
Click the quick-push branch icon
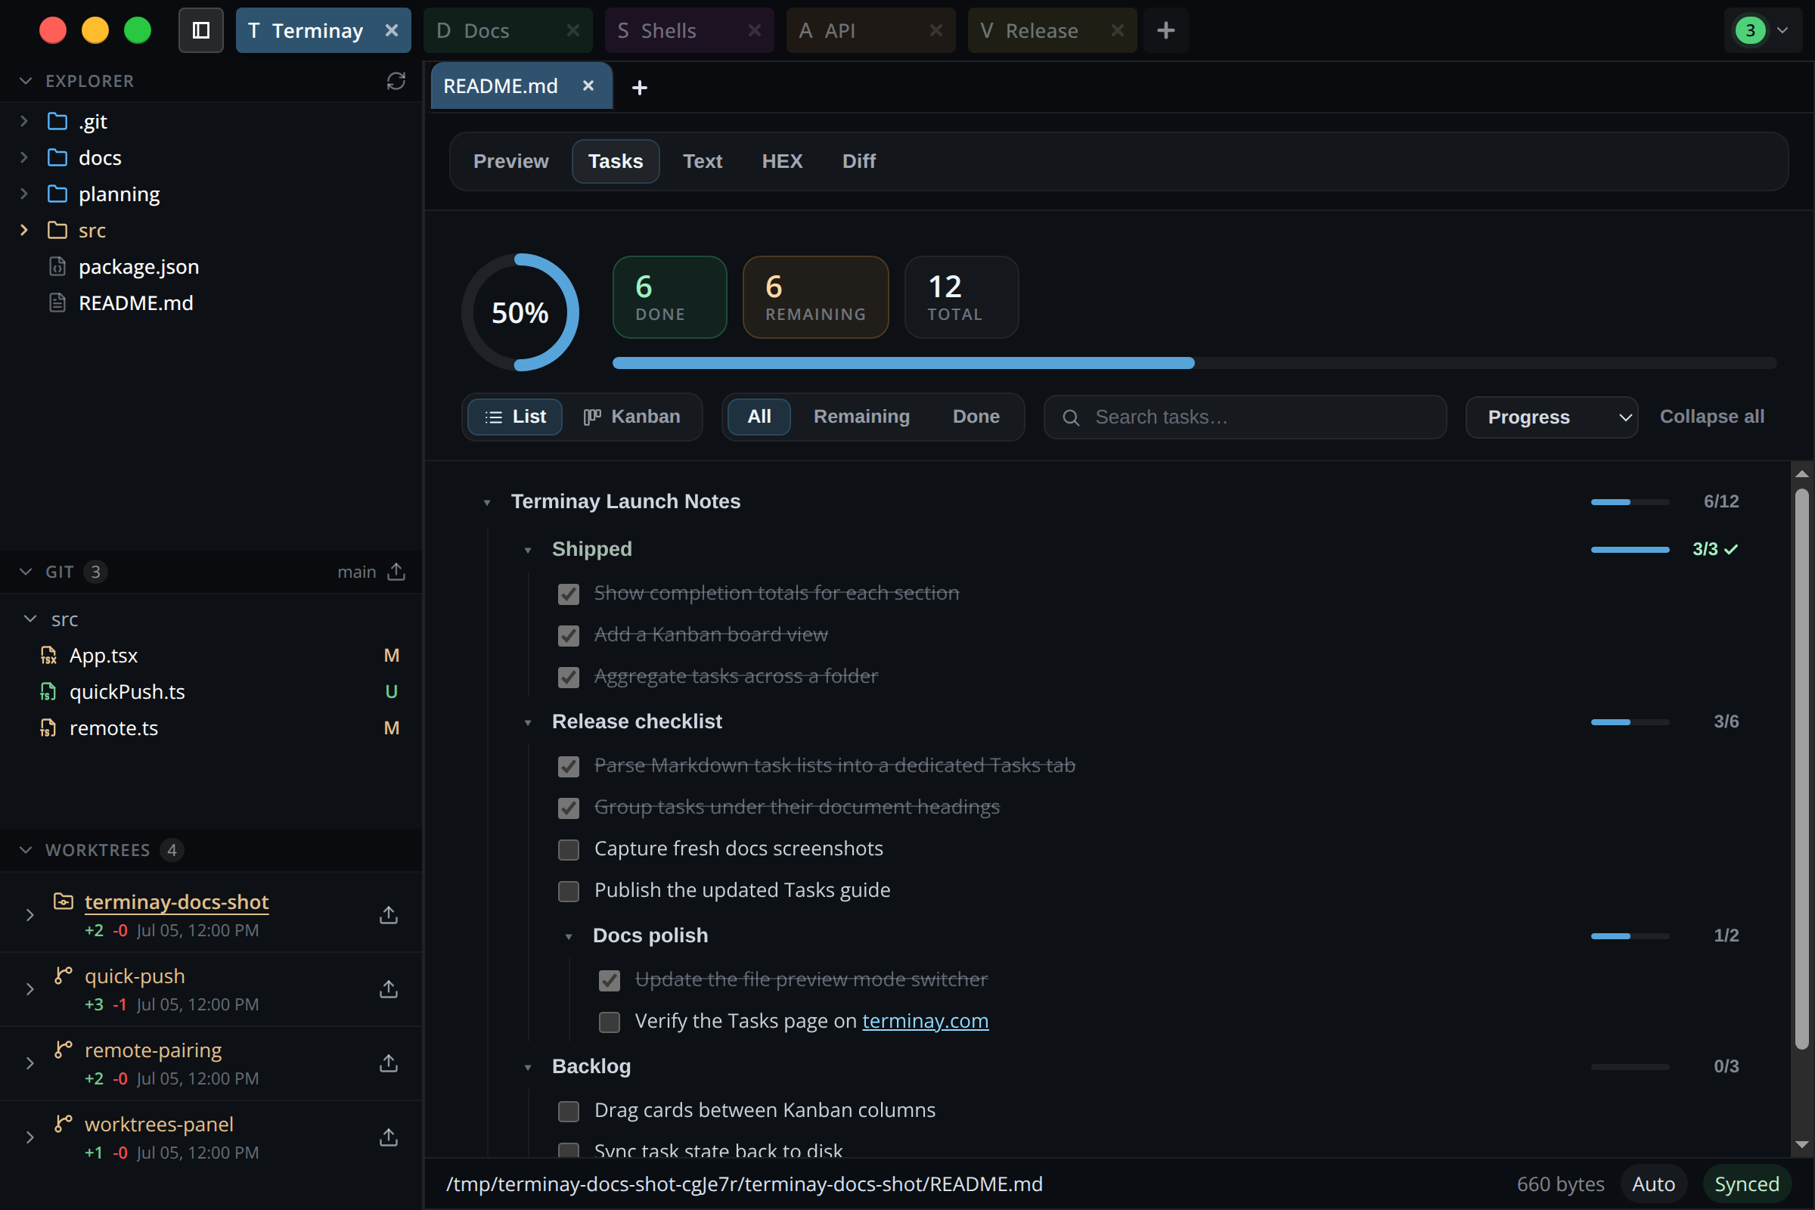tap(64, 976)
